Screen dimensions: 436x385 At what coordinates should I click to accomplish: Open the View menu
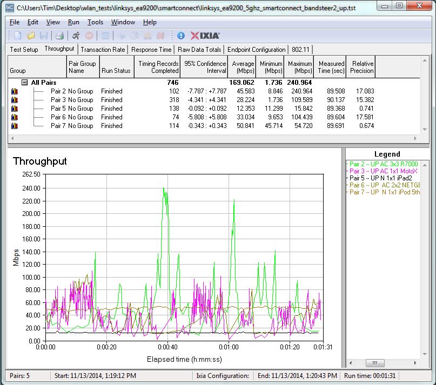click(53, 22)
